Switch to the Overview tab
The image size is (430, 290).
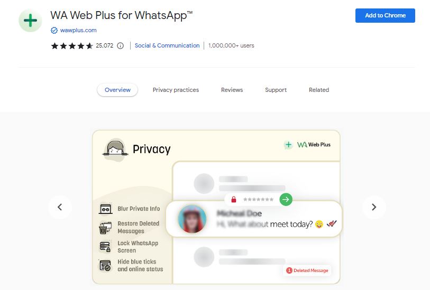(x=117, y=90)
